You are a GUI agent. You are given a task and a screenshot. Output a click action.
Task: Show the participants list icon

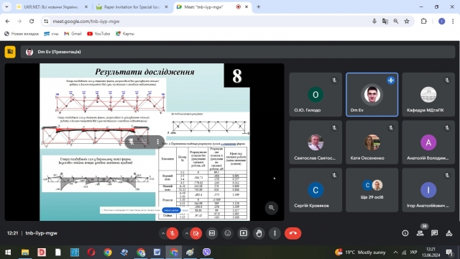tap(420, 233)
